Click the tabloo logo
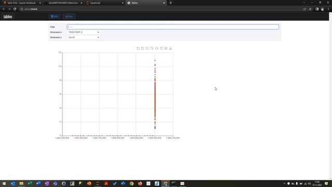This screenshot has width=332, height=187. point(8,17)
